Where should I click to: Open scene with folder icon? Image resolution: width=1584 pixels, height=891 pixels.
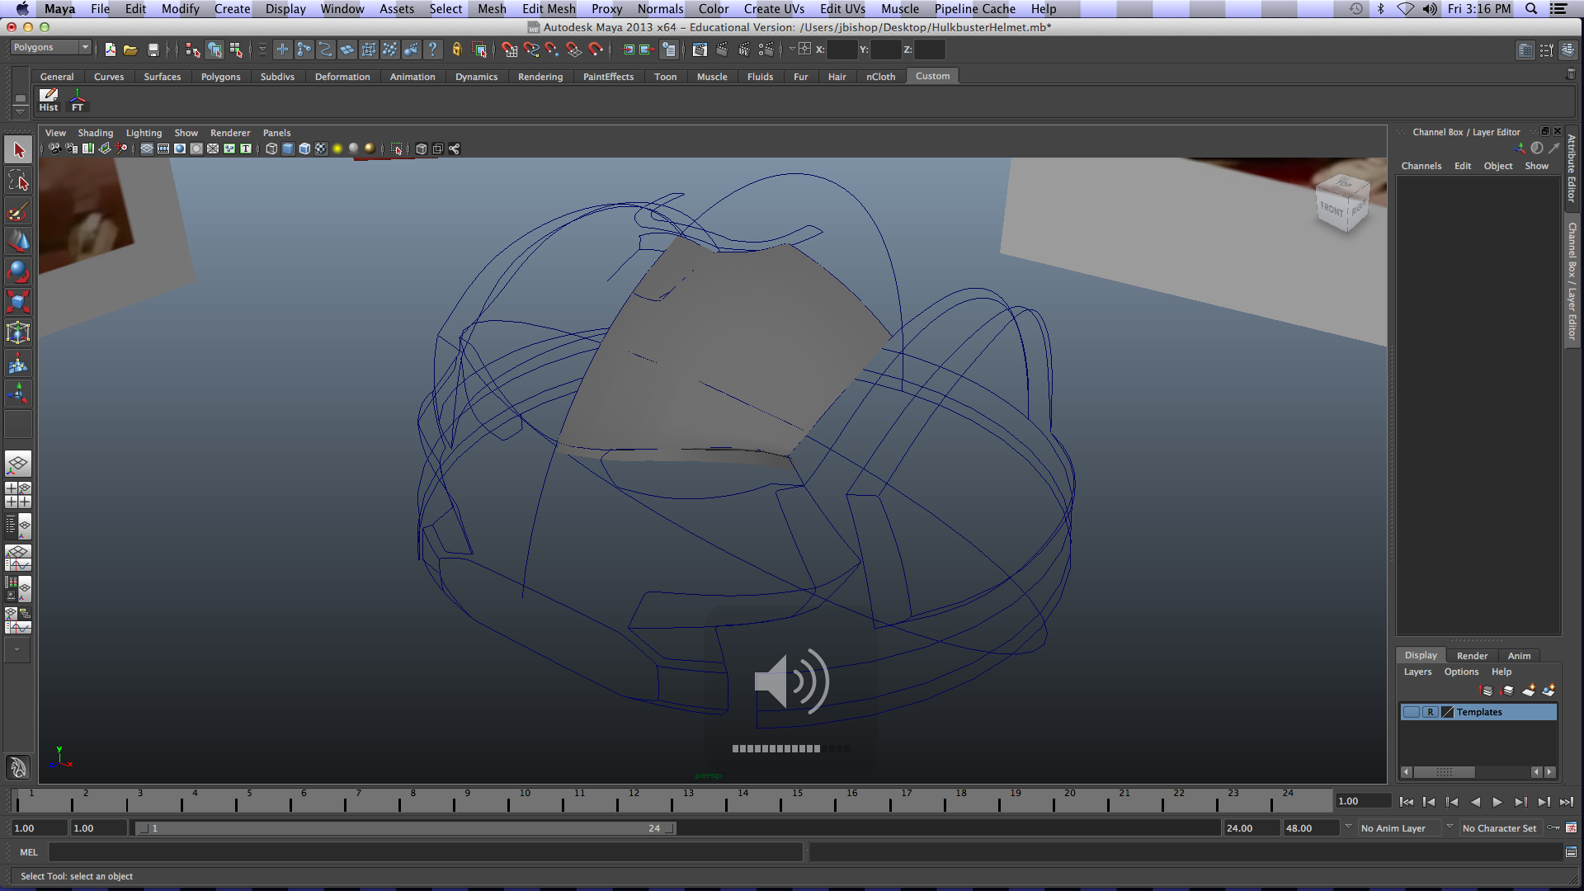click(130, 49)
